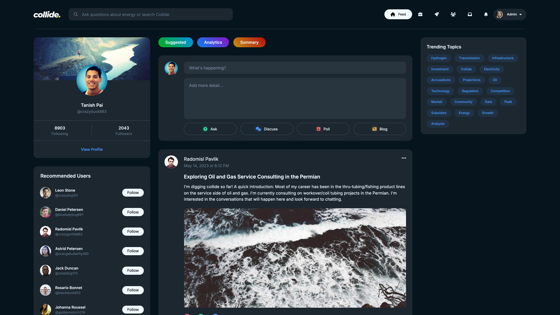The width and height of the screenshot is (560, 315).
Task: Switch to the Analytics tab
Action: click(213, 42)
